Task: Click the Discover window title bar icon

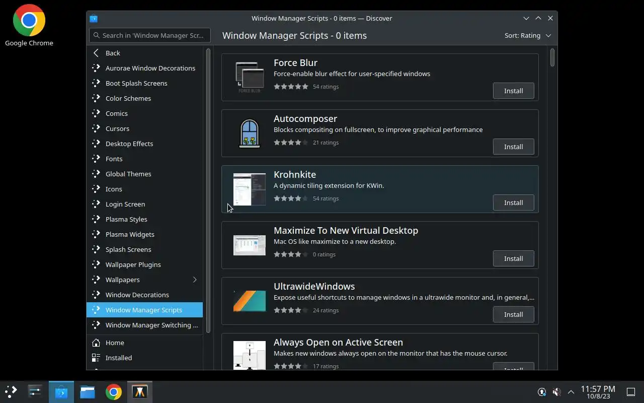Action: tap(94, 19)
